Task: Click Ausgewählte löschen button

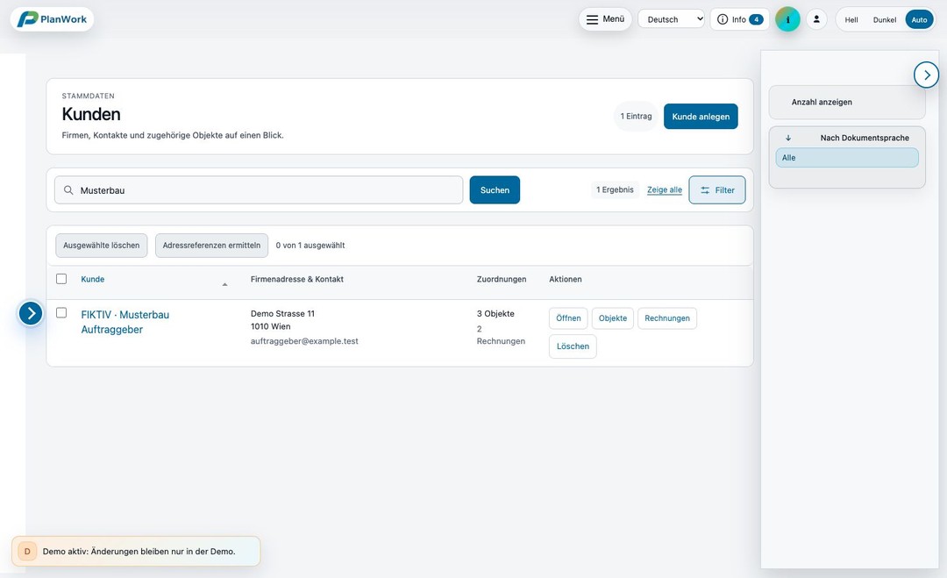Action: (x=102, y=246)
